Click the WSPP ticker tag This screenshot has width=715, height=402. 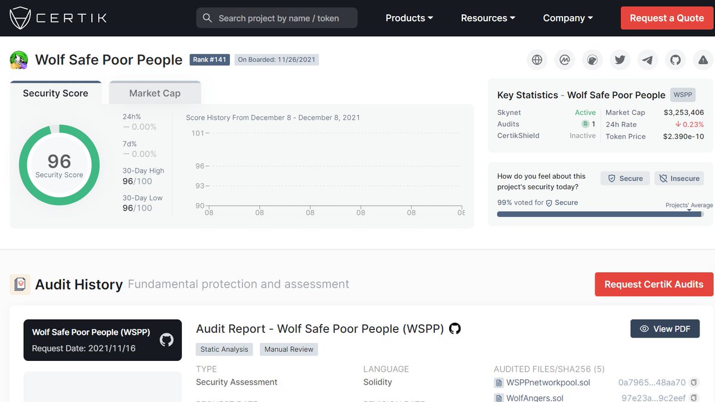click(682, 95)
